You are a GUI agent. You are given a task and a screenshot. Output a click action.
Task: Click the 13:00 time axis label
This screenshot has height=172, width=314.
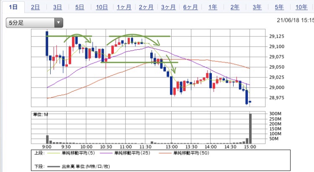[171, 147]
